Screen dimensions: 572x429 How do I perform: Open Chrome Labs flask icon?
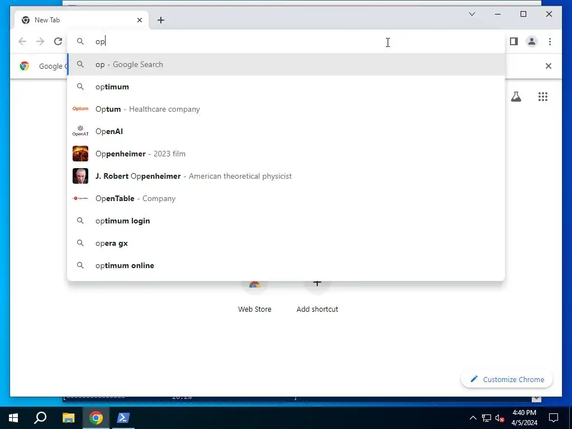[x=516, y=97]
